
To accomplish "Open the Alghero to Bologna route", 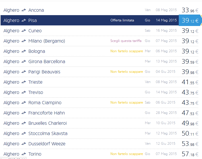I will tap(36, 51).
